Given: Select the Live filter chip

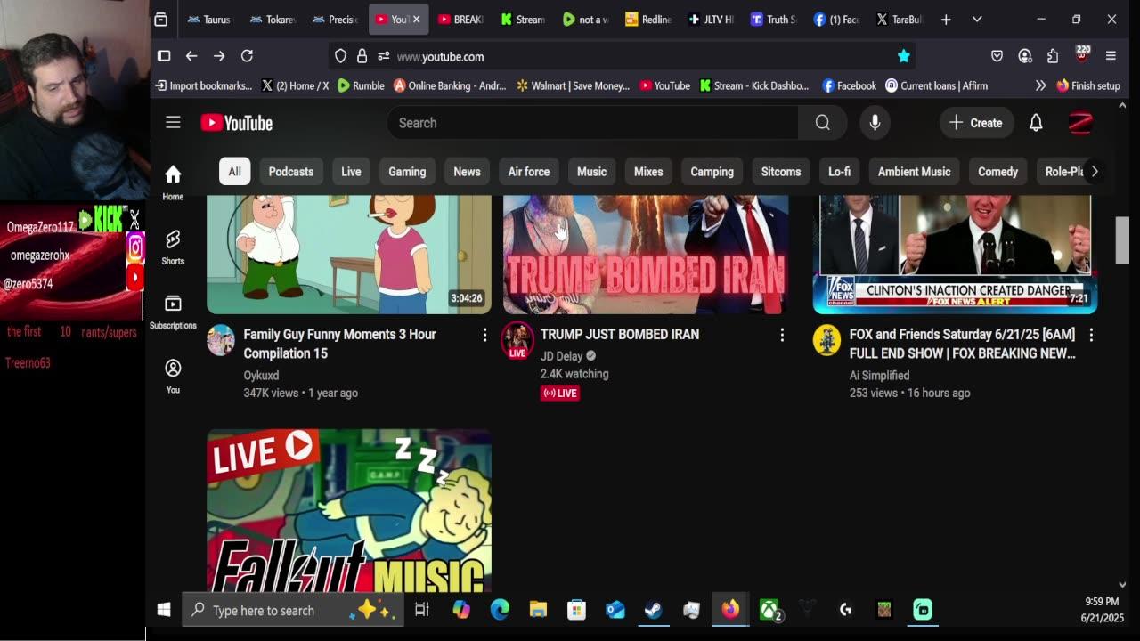Looking at the screenshot, I should (351, 171).
